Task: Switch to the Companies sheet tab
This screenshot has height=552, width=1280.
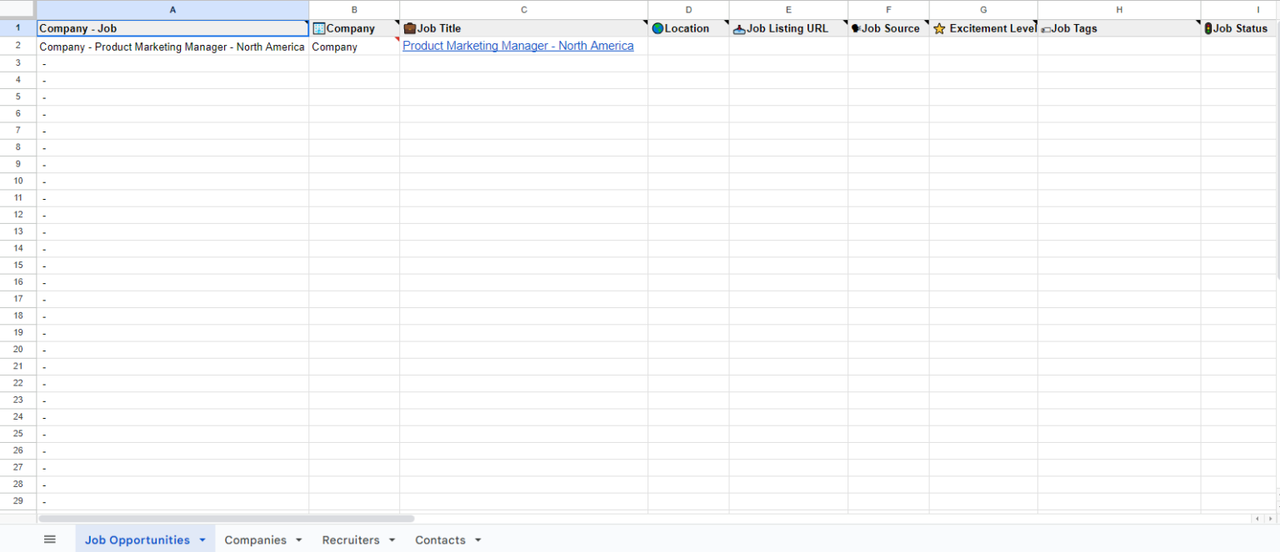Action: 255,540
